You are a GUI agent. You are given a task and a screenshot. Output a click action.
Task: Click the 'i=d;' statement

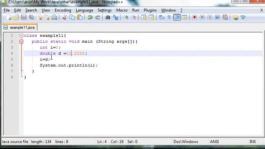tap(45, 60)
